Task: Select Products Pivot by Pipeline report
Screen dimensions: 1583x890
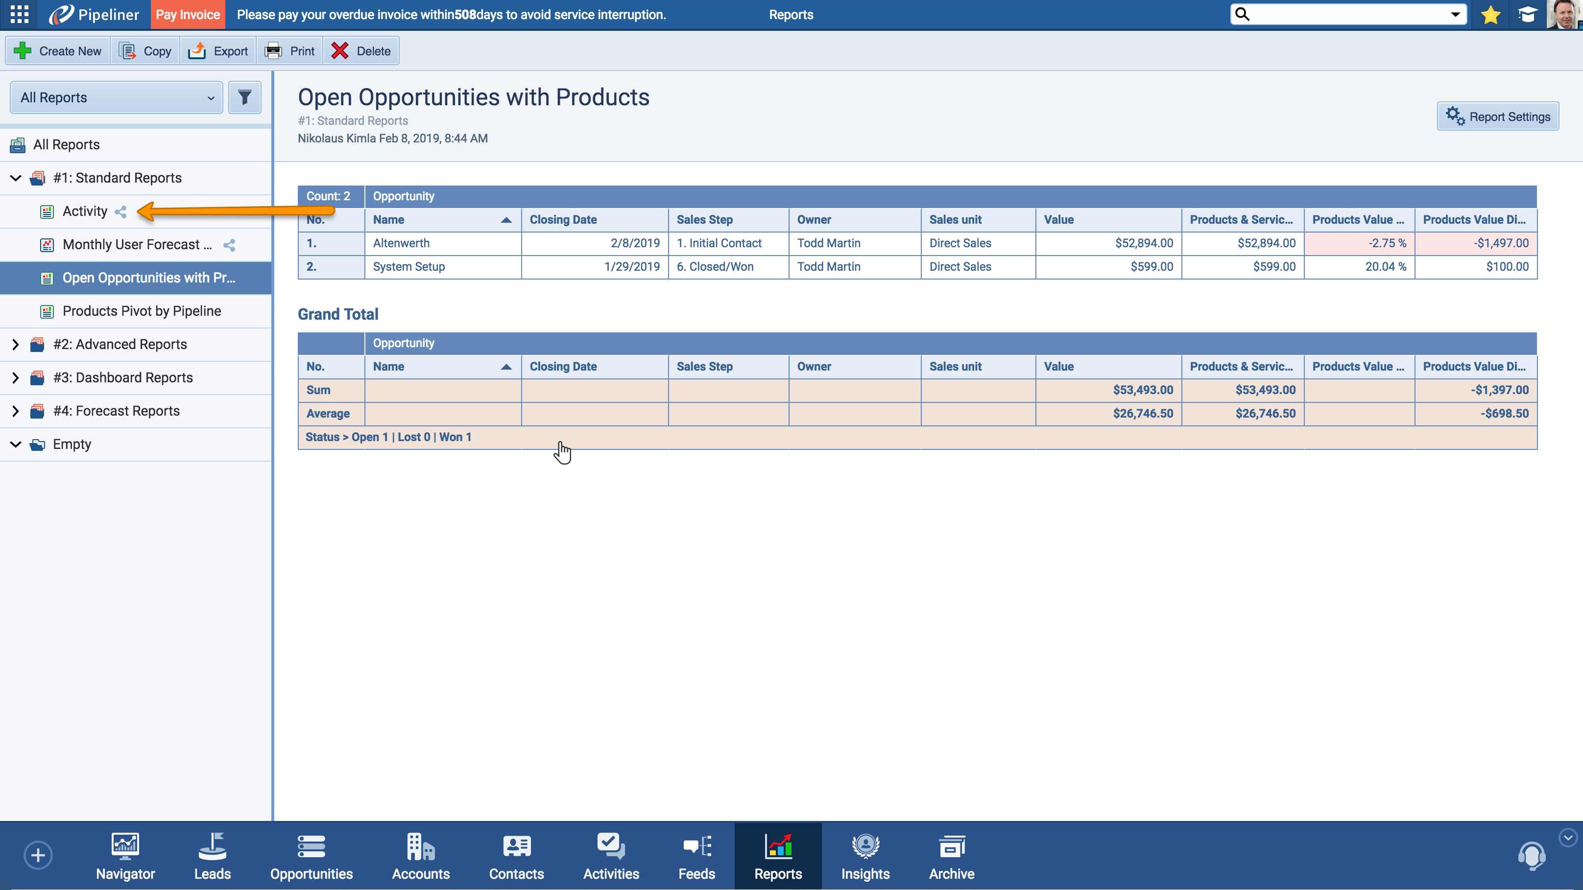Action: pyautogui.click(x=142, y=311)
